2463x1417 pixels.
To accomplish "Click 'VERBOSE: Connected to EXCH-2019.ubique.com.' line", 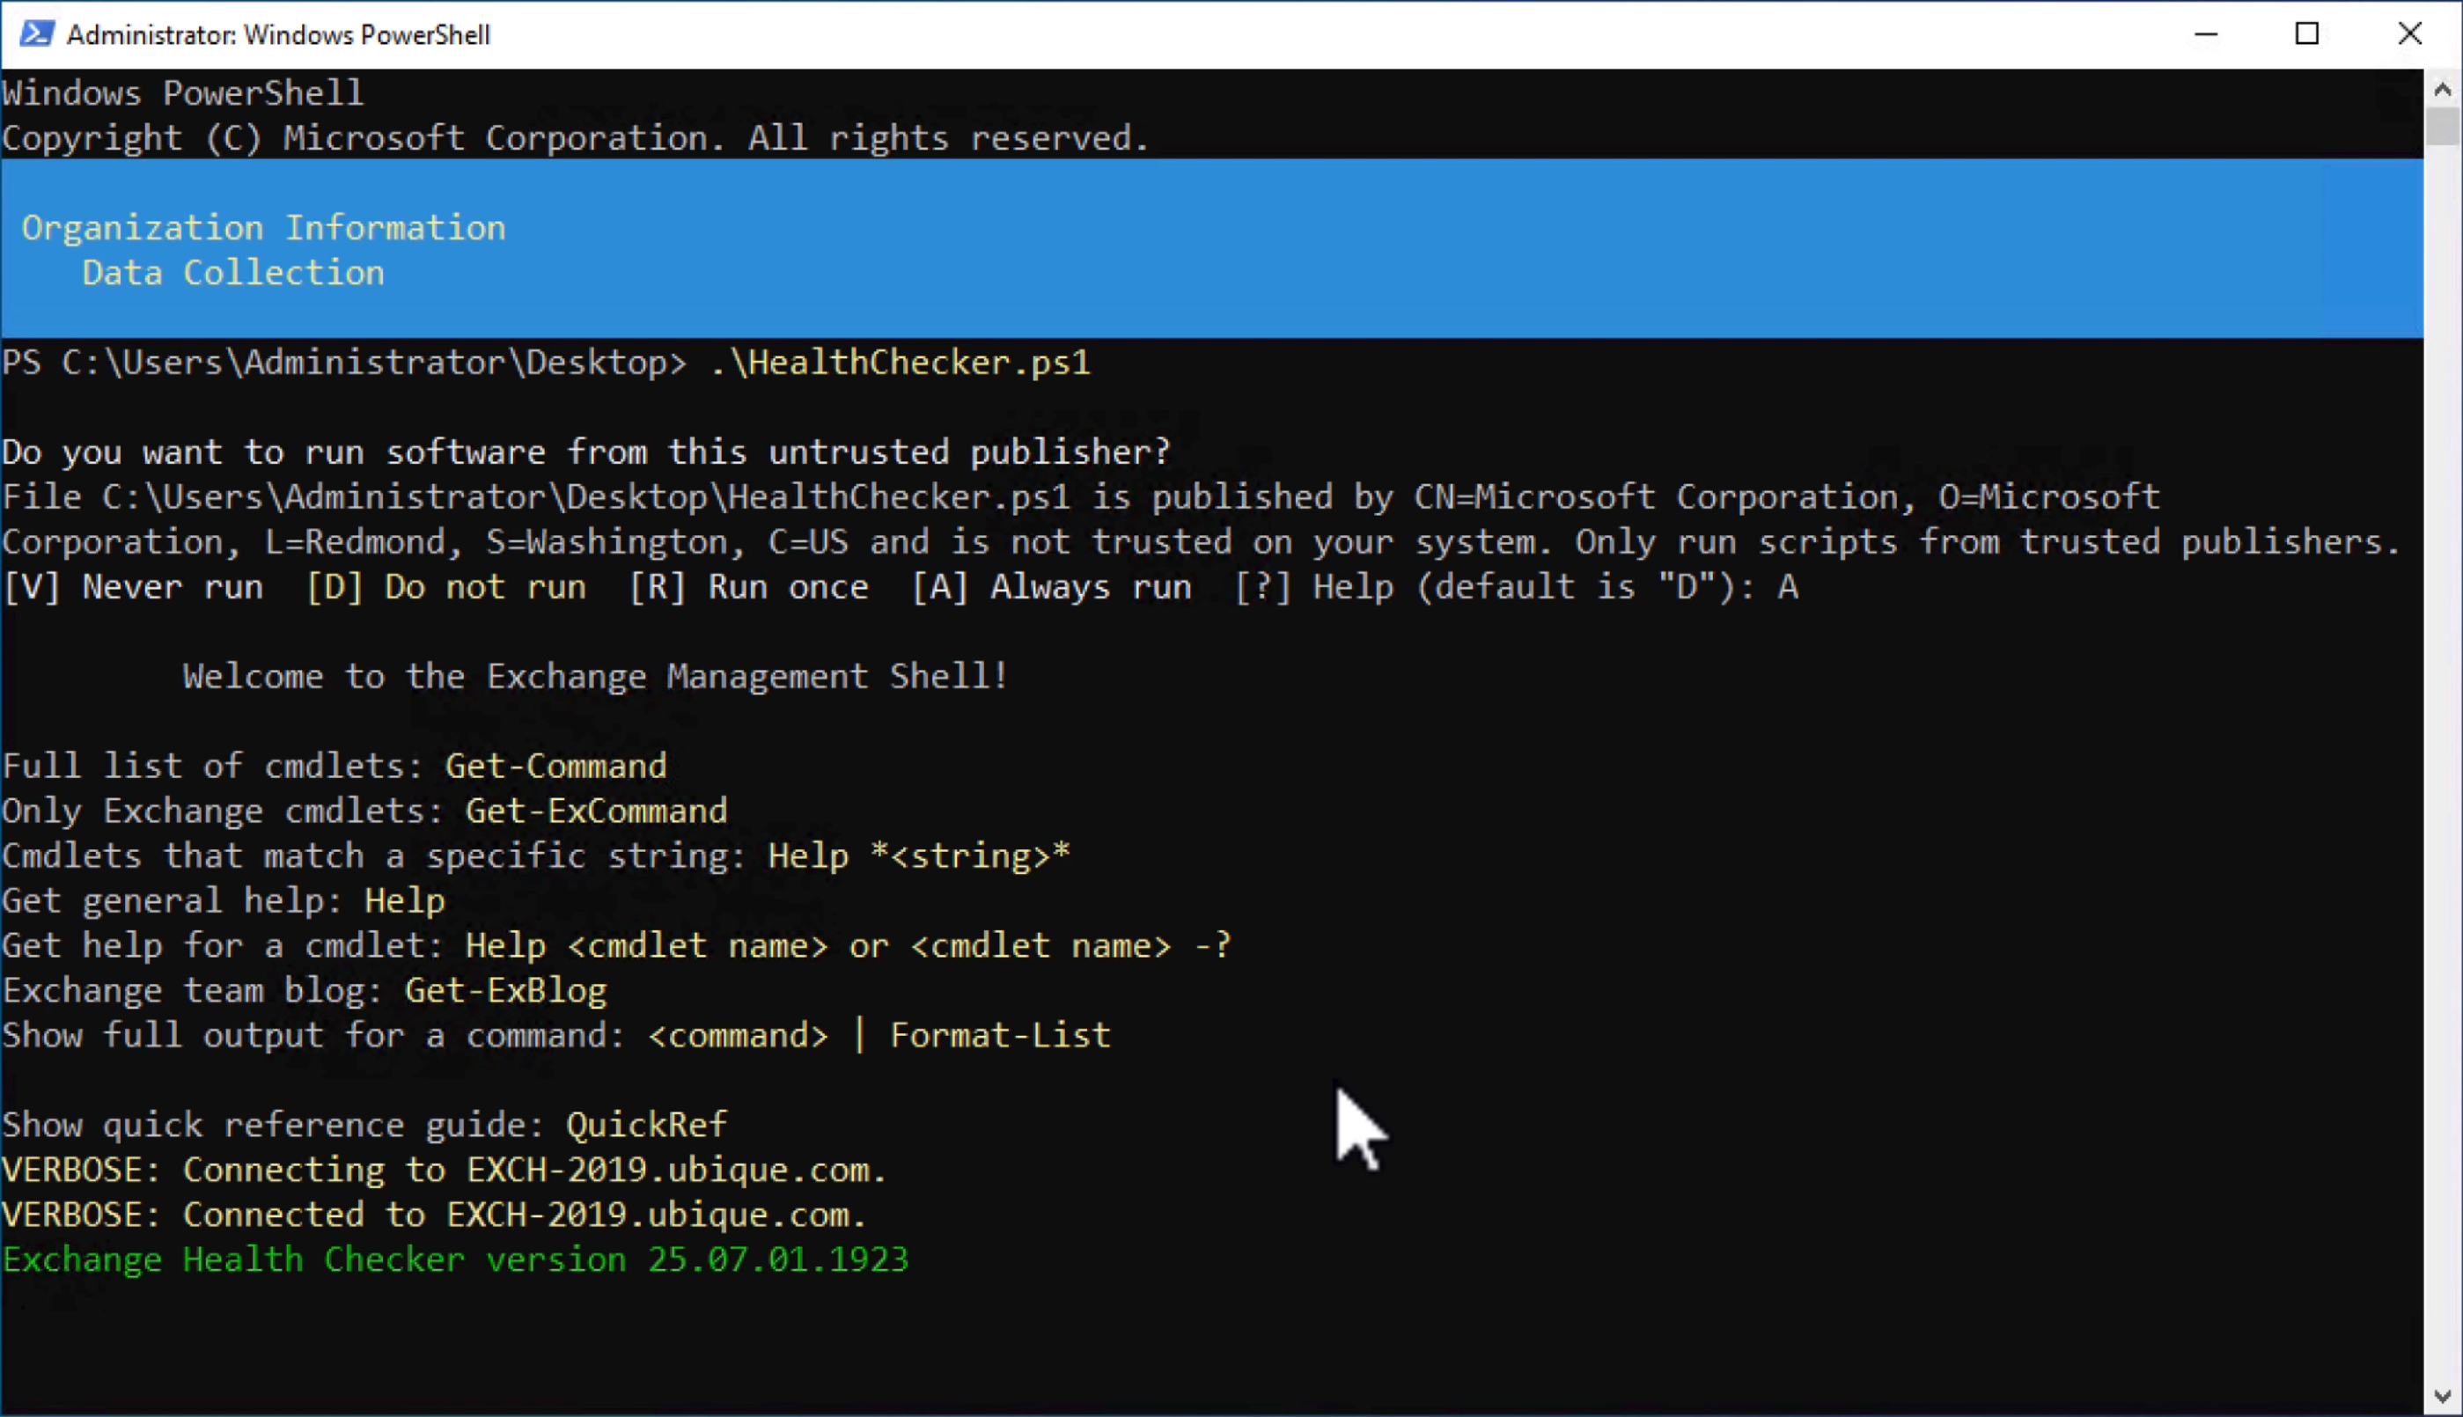I will click(434, 1215).
